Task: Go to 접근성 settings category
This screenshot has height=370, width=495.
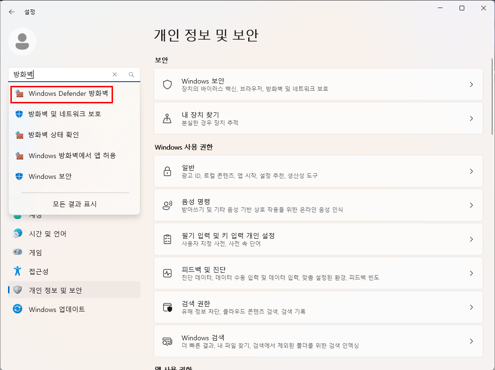Action: tap(74, 271)
